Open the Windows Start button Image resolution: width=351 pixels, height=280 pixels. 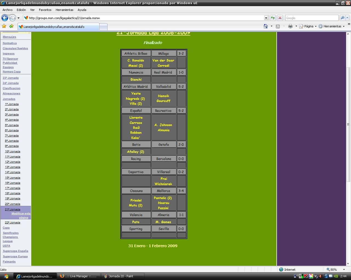click(x=6, y=276)
